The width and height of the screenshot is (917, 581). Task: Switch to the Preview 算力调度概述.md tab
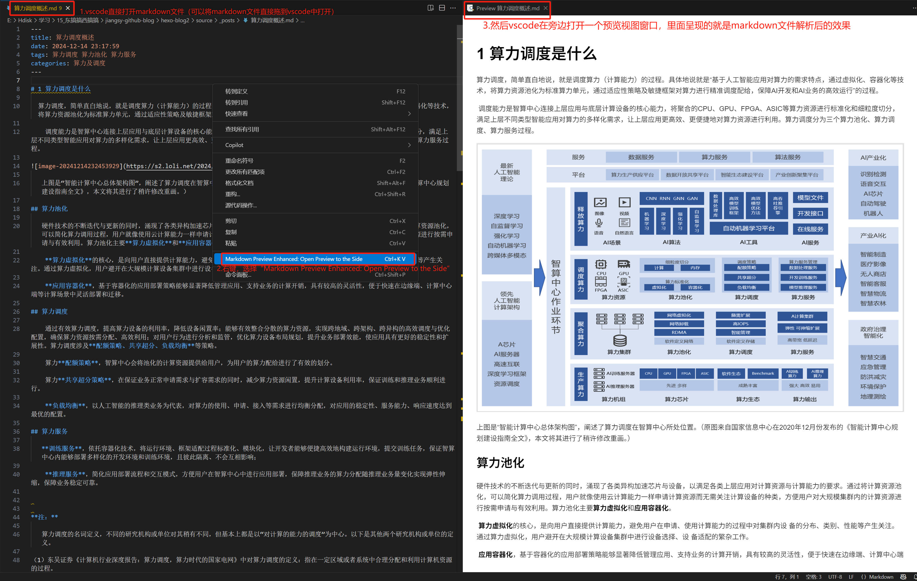coord(507,8)
